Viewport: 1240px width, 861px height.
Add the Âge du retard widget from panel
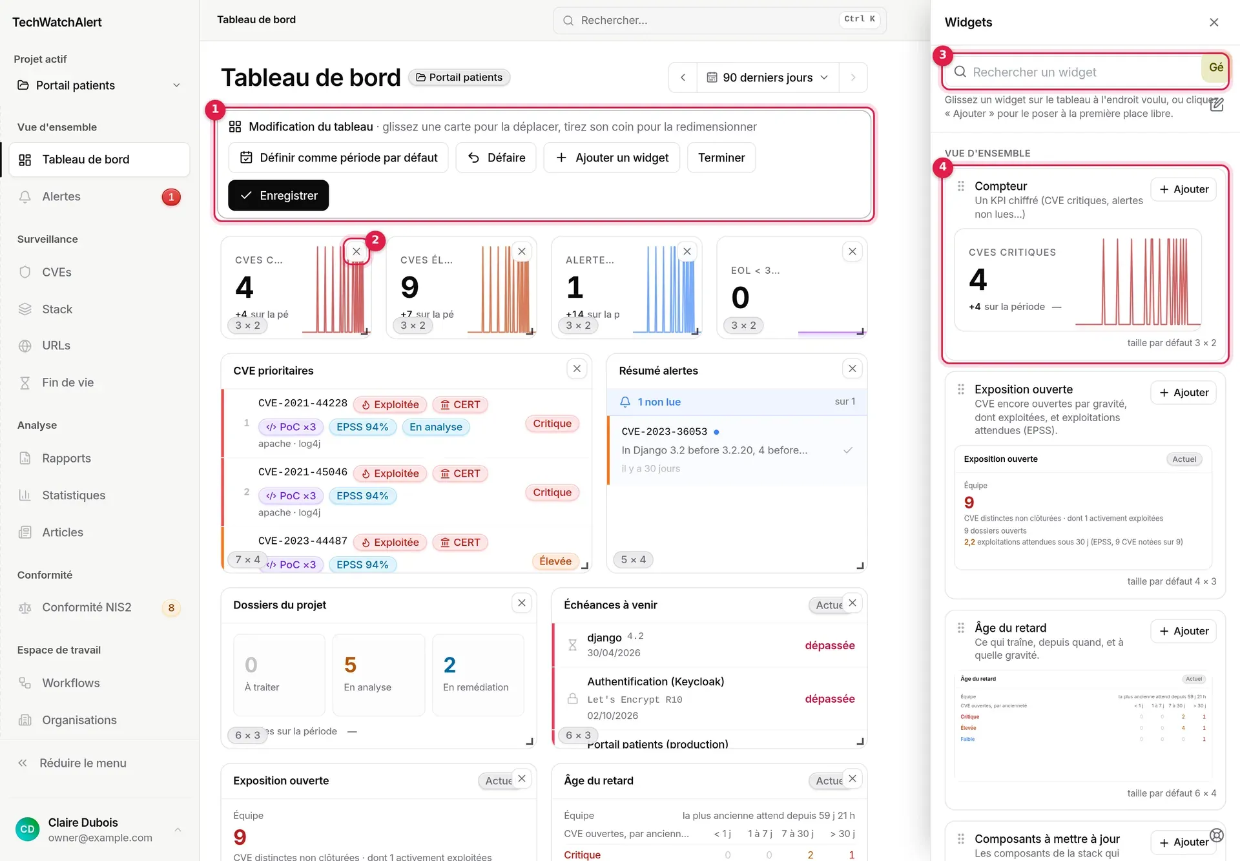1183,631
